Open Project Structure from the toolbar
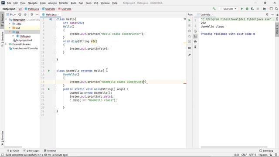 265,9
